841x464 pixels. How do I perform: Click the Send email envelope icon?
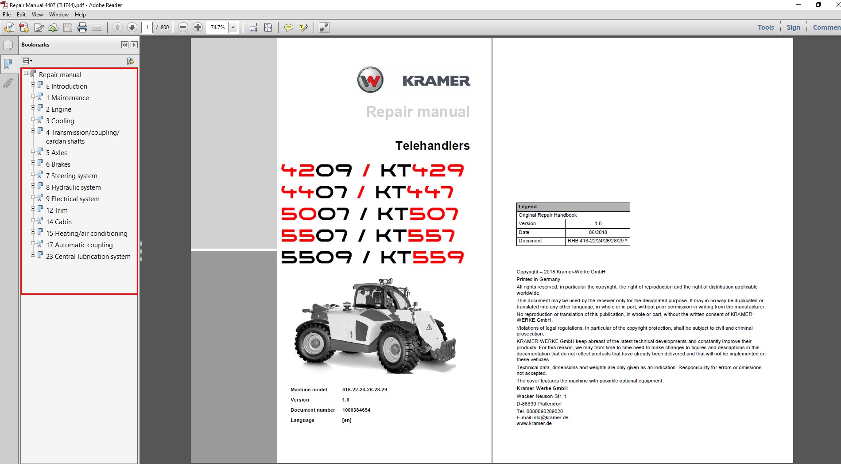(97, 27)
